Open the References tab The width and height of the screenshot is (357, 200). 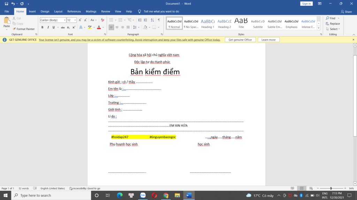(x=74, y=11)
